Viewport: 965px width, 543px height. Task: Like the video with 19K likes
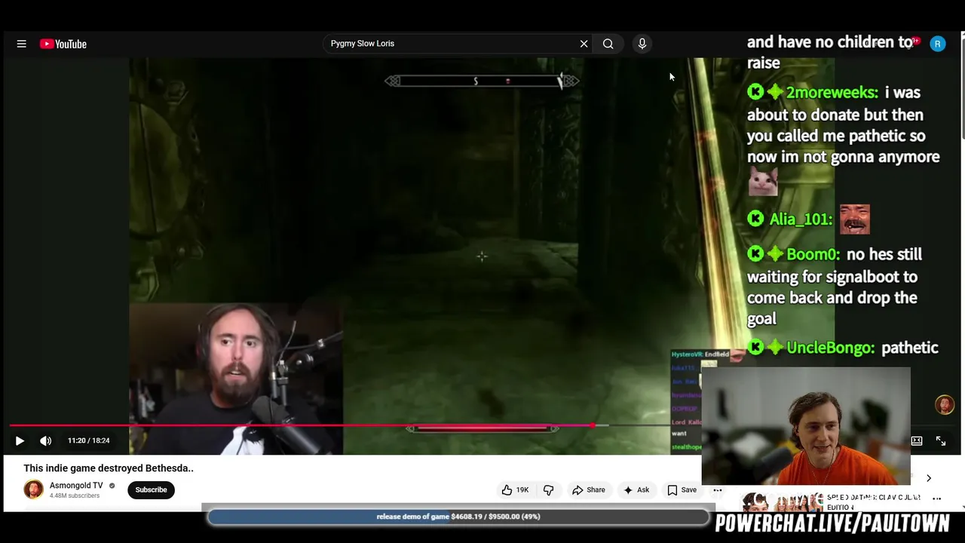click(x=515, y=489)
